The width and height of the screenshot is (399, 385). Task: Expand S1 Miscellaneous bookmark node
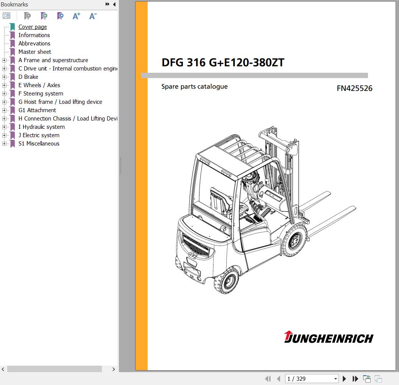(4, 144)
